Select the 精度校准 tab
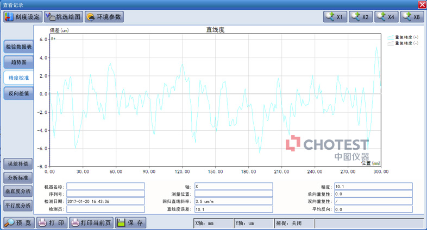The height and width of the screenshot is (230, 427). (18, 78)
